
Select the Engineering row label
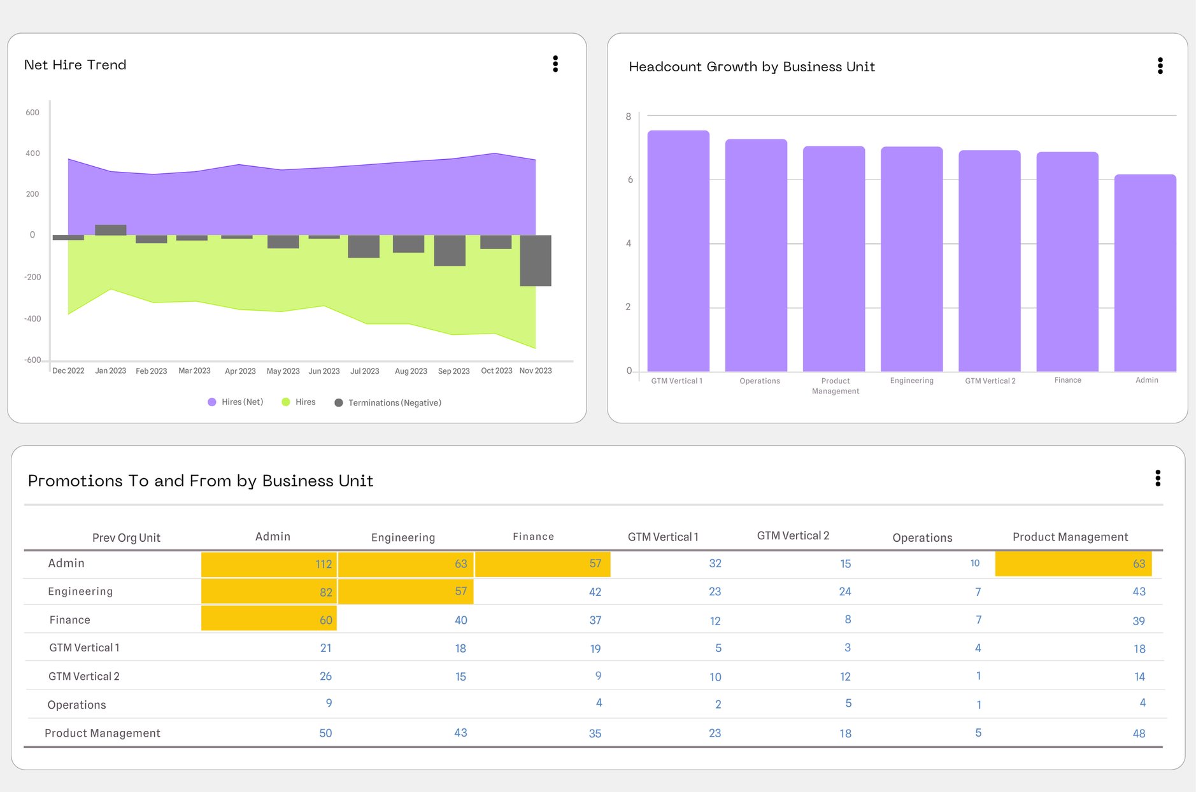point(80,591)
